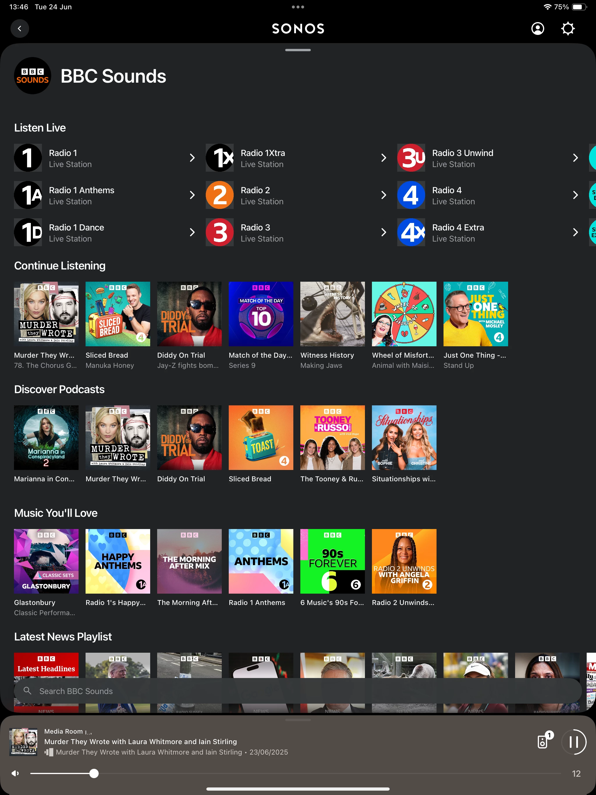Open Latest News Playlist heading

(x=63, y=636)
